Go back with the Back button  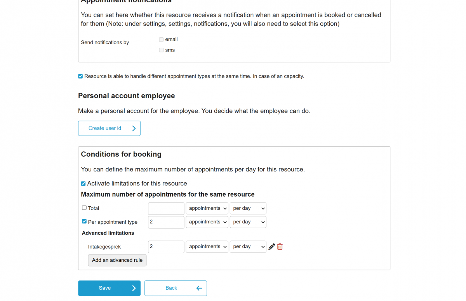(x=176, y=288)
